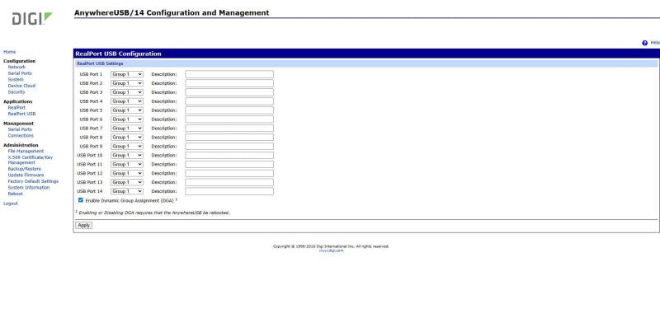Image resolution: width=660 pixels, height=323 pixels.
Task: Open the group dropdown for USB Port 11
Action: coord(127,165)
